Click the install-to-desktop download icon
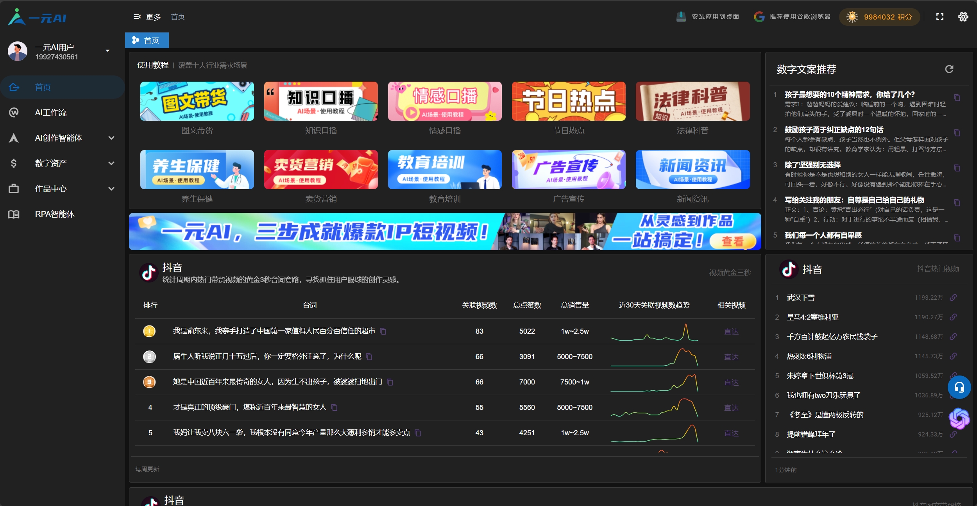This screenshot has height=506, width=977. [x=681, y=17]
